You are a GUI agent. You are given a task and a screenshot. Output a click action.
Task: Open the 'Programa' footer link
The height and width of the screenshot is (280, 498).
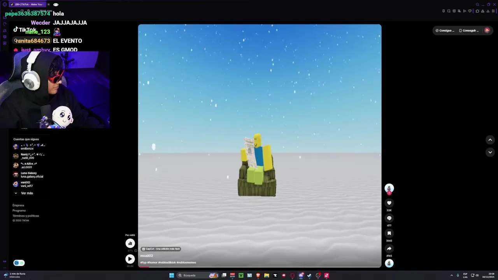point(19,210)
